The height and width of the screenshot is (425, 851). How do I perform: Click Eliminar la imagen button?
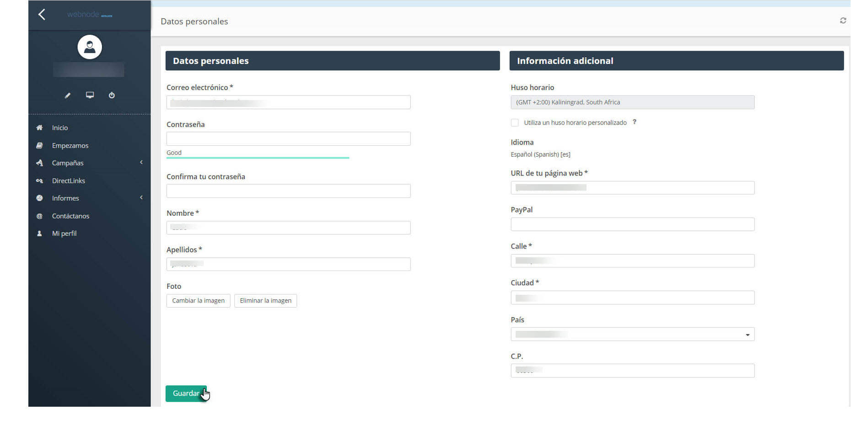click(x=265, y=301)
